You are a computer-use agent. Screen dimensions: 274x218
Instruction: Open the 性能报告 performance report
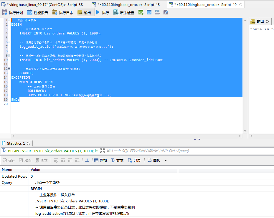(37, 13)
